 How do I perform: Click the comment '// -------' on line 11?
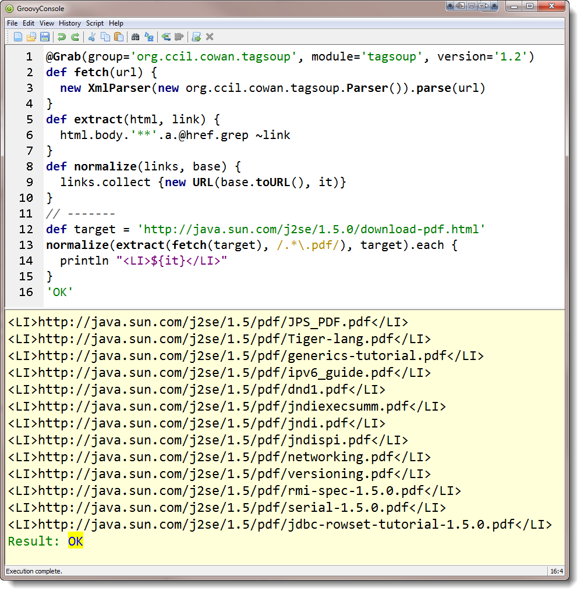[x=80, y=213]
